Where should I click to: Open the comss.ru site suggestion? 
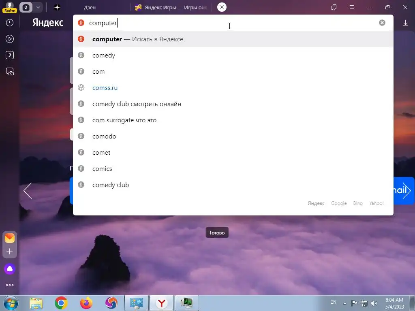[x=233, y=87]
